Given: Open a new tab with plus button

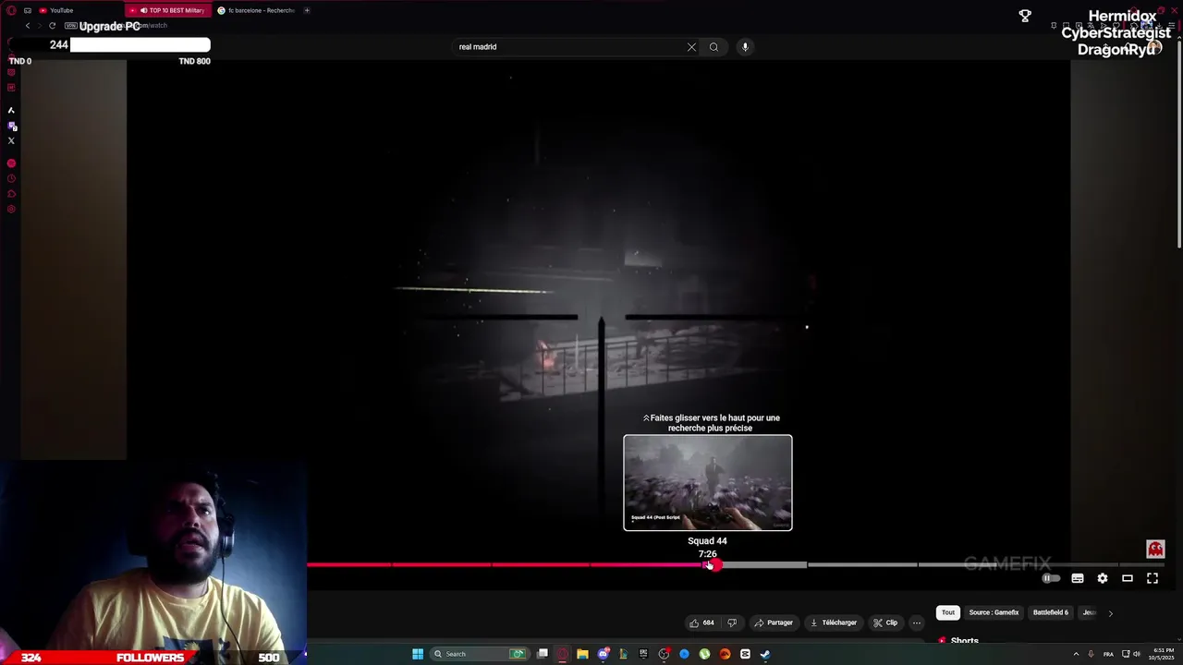Looking at the screenshot, I should tap(307, 10).
